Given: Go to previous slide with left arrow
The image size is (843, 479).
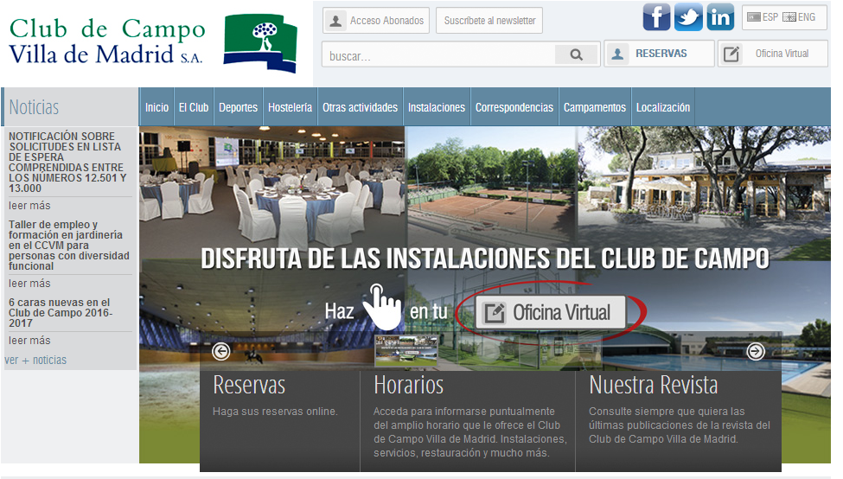Looking at the screenshot, I should (x=221, y=352).
